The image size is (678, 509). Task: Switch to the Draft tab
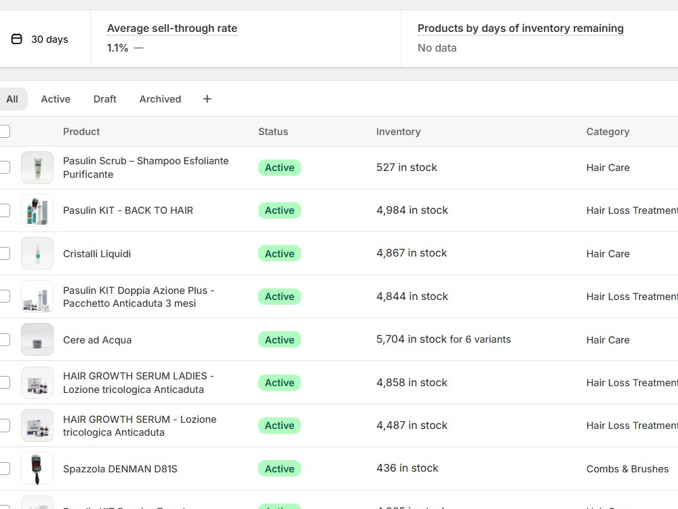point(105,99)
